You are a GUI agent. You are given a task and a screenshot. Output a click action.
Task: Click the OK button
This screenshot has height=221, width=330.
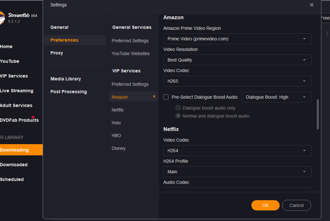[265, 205]
